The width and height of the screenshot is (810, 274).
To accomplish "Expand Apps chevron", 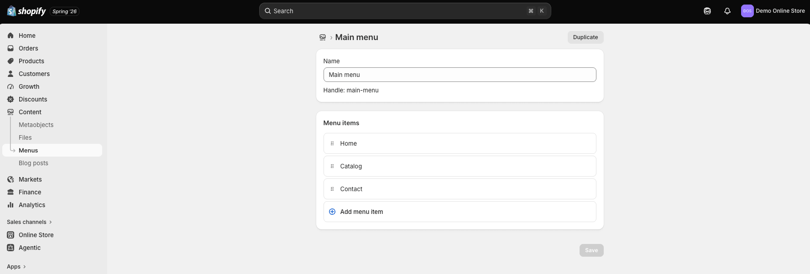I will 24,267.
